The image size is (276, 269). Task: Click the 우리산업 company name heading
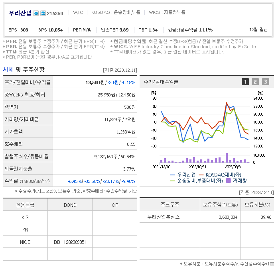[x=20, y=13]
